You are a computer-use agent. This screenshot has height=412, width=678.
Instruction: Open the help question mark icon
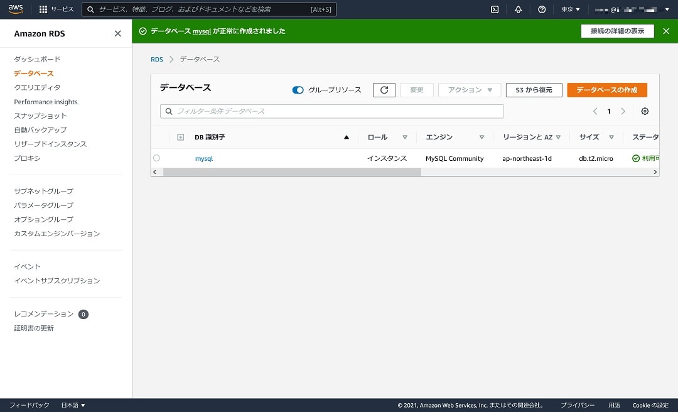tap(542, 9)
